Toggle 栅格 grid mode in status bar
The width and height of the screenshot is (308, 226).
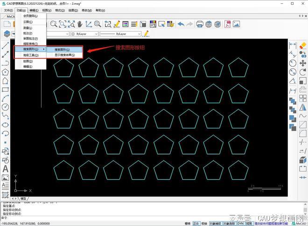pyautogui.click(x=188, y=224)
